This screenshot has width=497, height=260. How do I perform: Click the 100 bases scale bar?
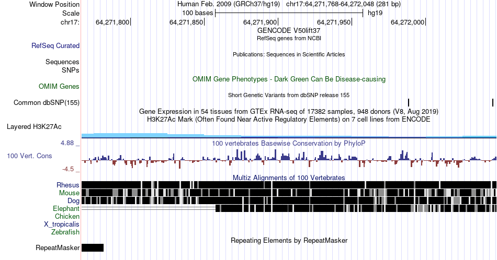pyautogui.click(x=289, y=13)
